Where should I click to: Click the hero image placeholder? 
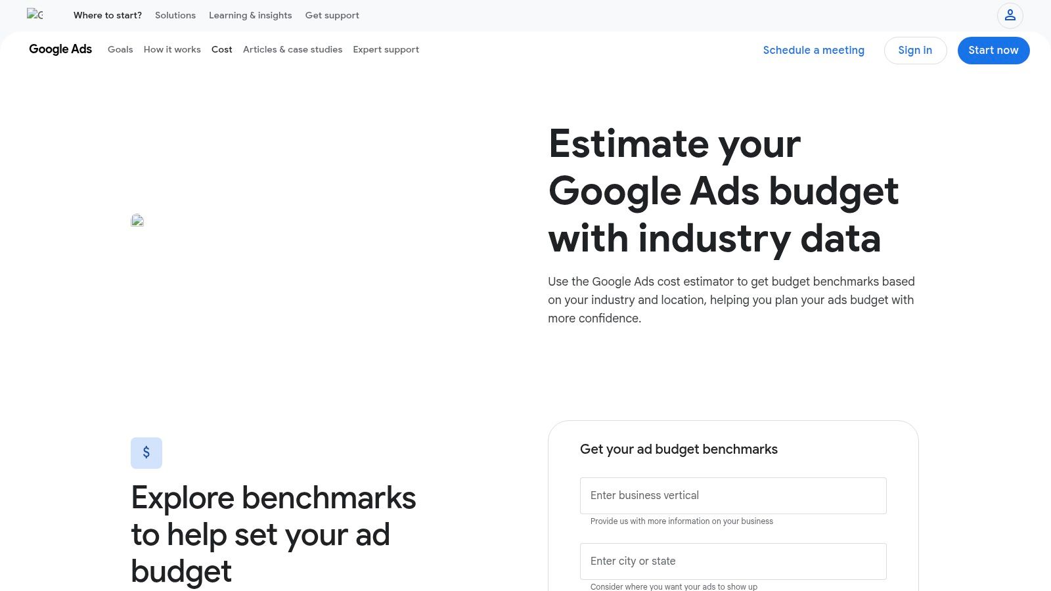tap(137, 221)
